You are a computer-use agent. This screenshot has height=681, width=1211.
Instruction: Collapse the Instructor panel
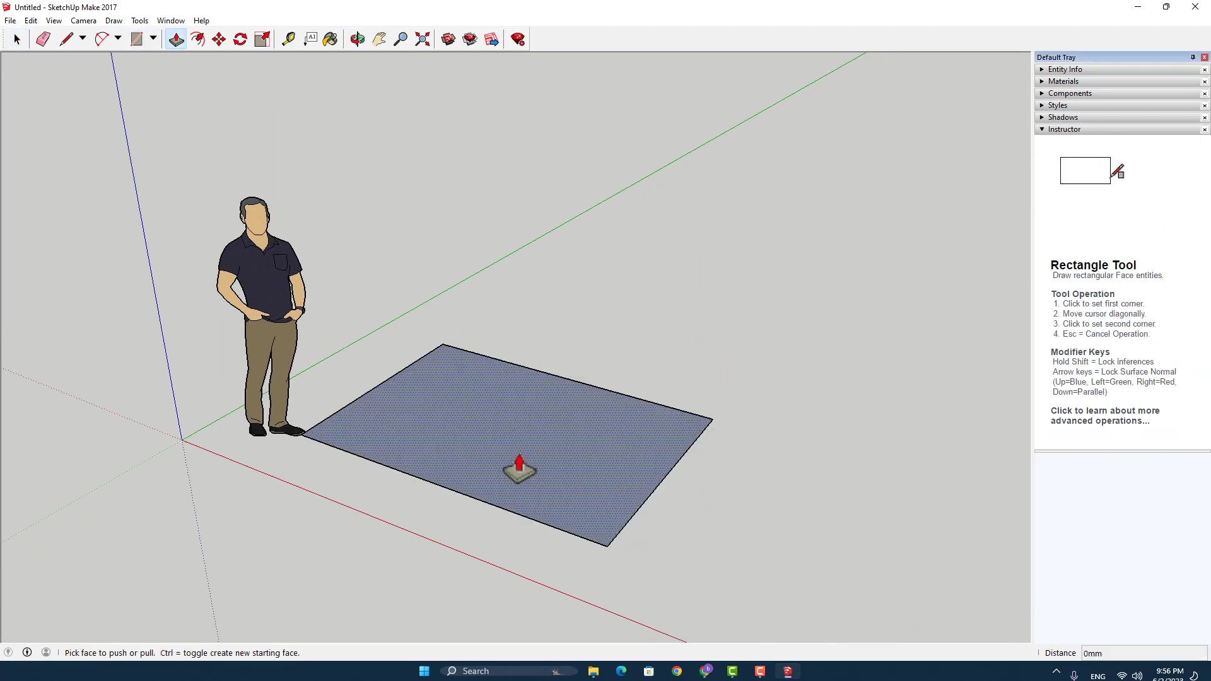pyautogui.click(x=1064, y=129)
